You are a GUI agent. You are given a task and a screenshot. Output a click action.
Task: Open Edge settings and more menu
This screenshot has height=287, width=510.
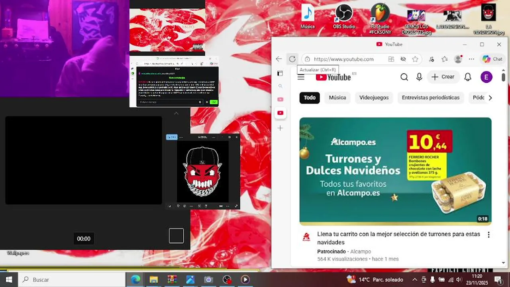472,59
